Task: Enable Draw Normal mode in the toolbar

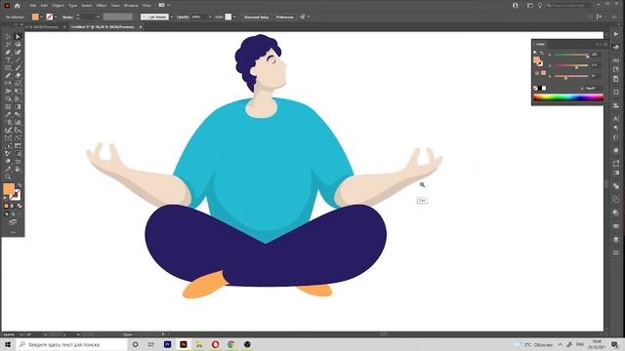Action: [7, 214]
